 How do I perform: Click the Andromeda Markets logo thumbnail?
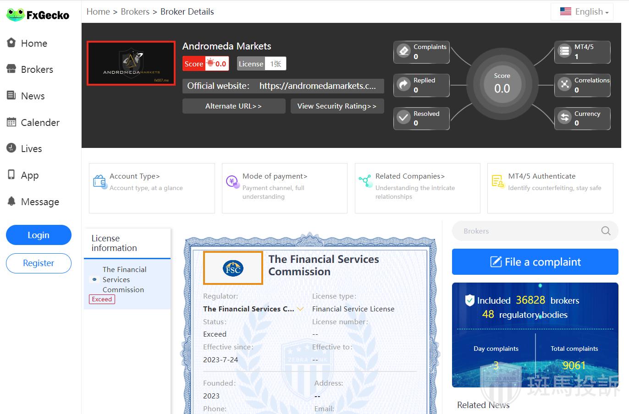point(131,63)
